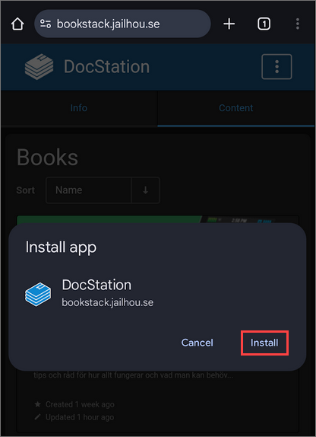The image size is (316, 437).
Task: Click the DocStation app icon in dialog
Action: pyautogui.click(x=38, y=294)
